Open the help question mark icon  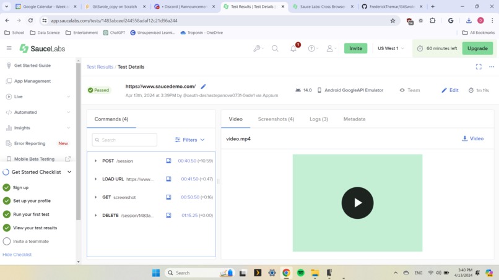311,48
